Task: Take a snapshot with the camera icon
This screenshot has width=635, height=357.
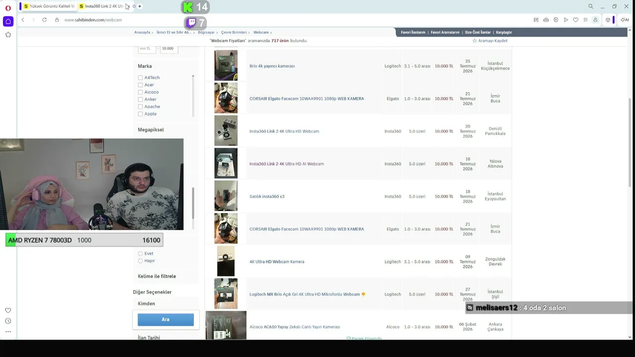Action: pyautogui.click(x=546, y=20)
